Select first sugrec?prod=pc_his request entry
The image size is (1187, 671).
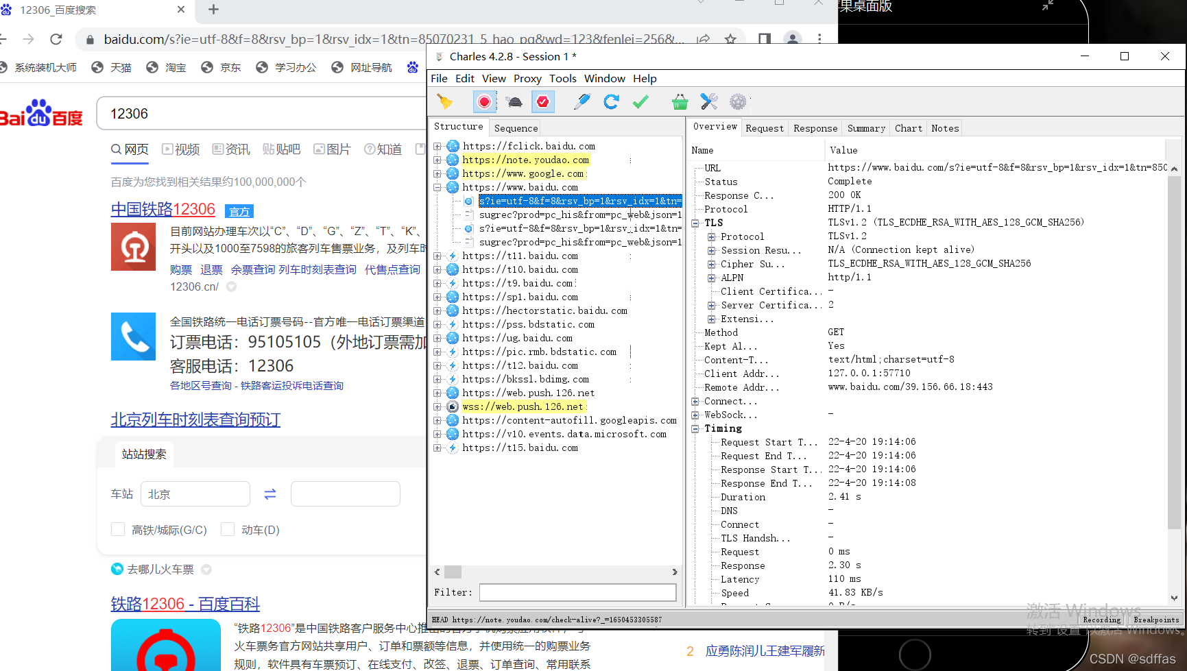[580, 215]
